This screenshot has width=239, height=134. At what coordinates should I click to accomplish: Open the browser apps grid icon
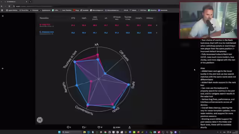[2, 10]
